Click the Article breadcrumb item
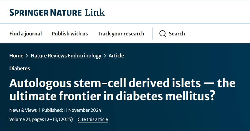 [116, 56]
